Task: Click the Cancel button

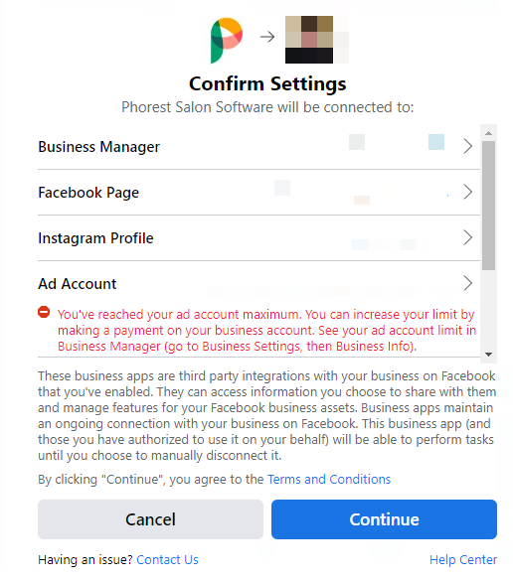Action: point(150,519)
